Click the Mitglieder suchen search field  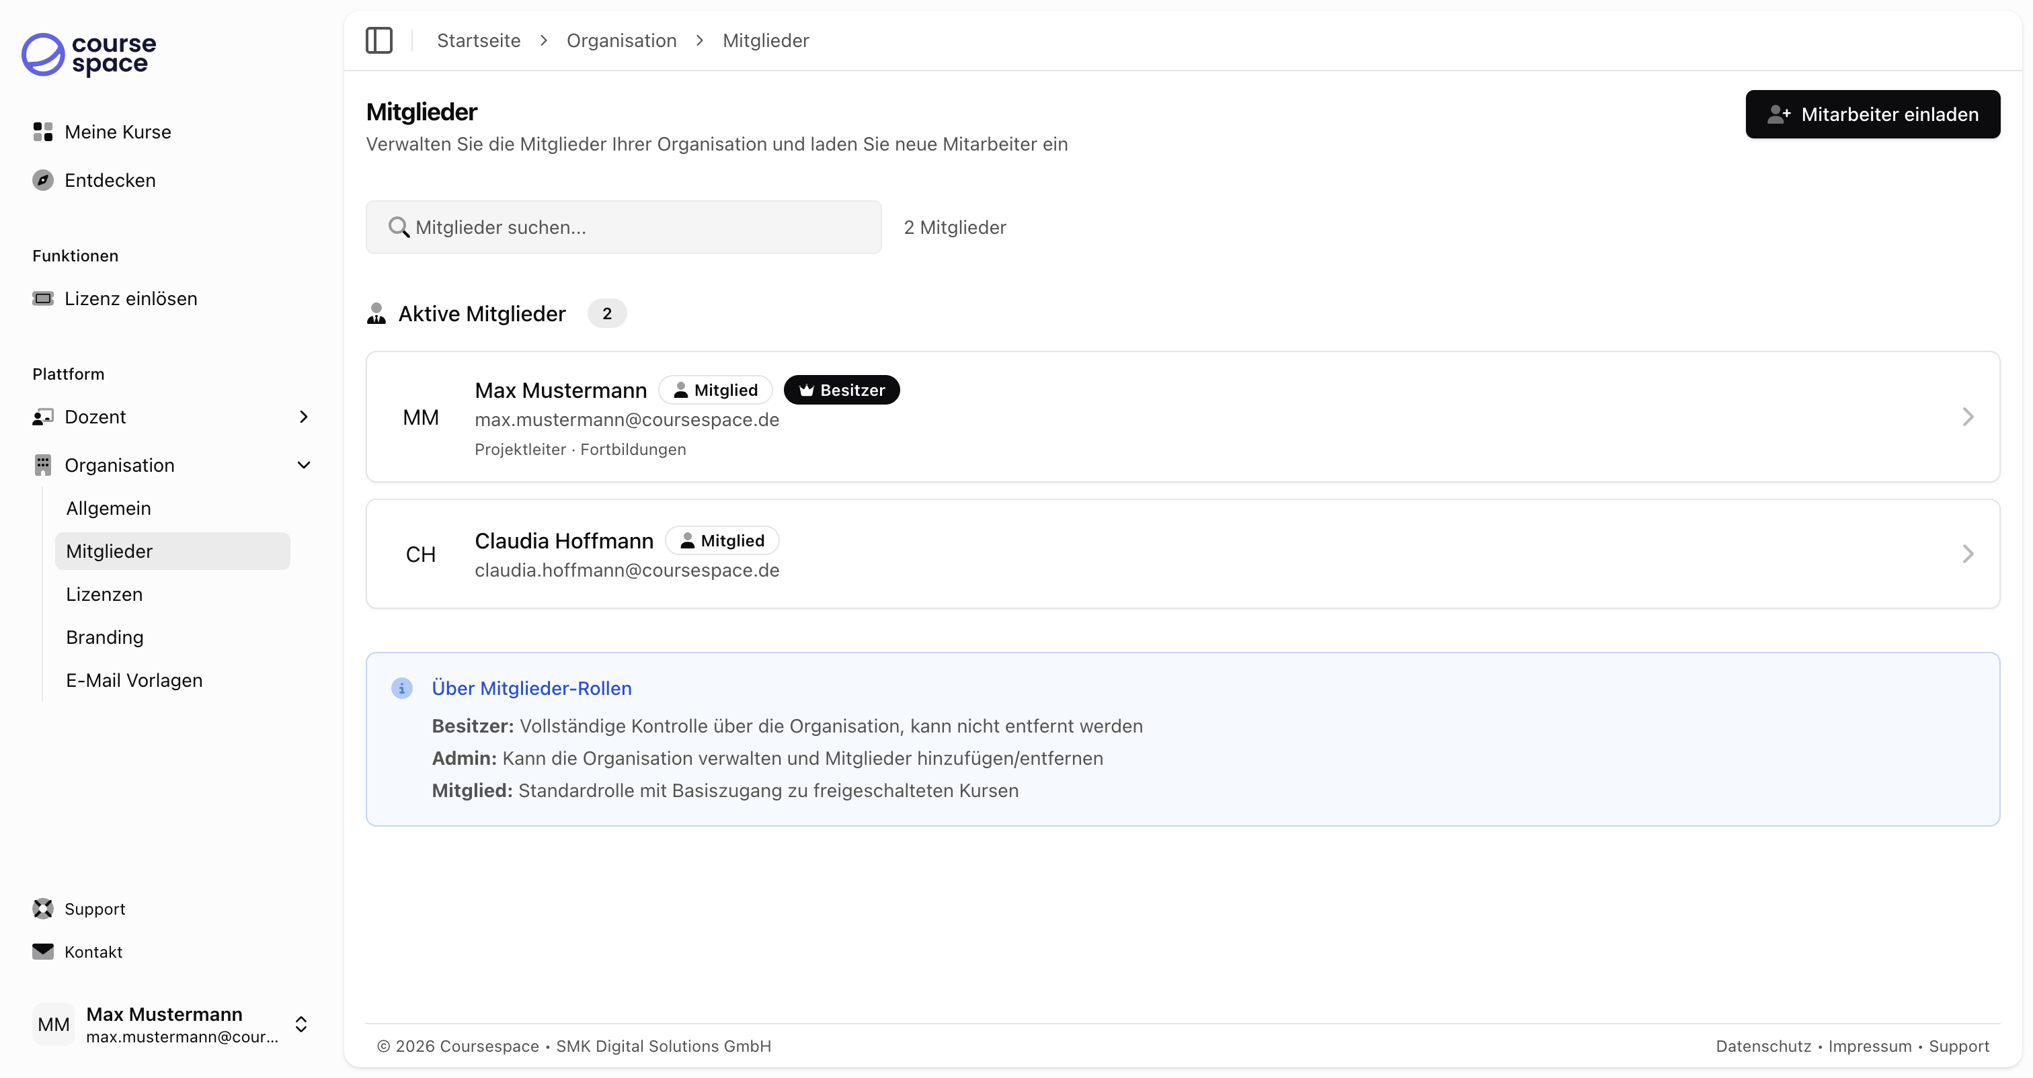click(x=623, y=227)
